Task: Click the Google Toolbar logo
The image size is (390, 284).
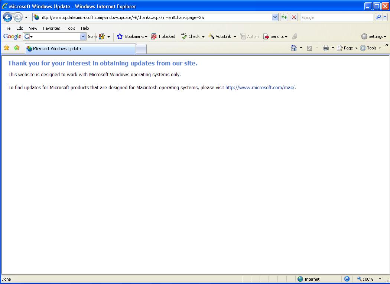Action: 12,36
